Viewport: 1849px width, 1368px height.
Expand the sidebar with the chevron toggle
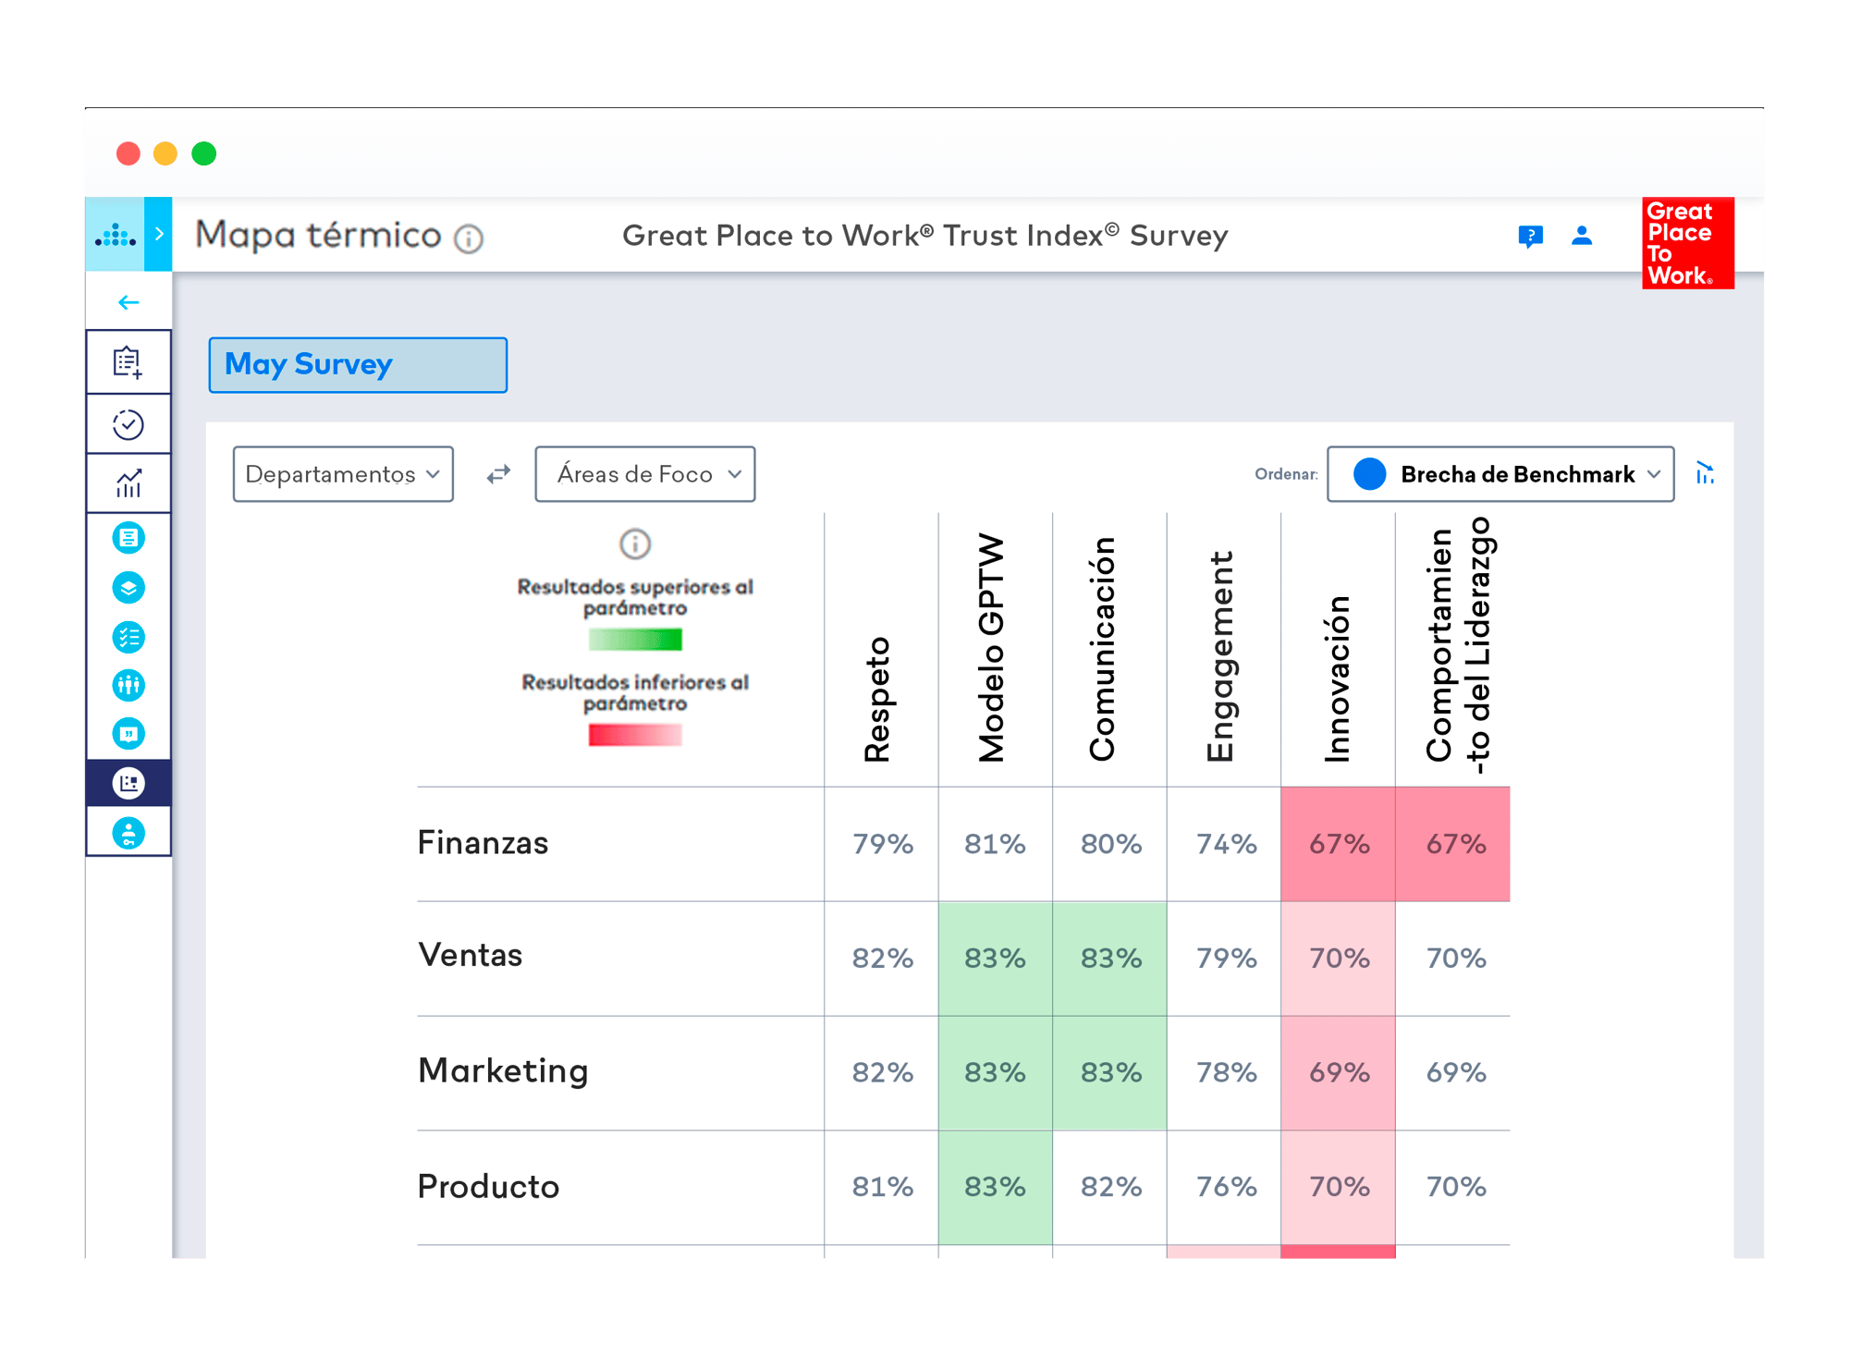159,234
